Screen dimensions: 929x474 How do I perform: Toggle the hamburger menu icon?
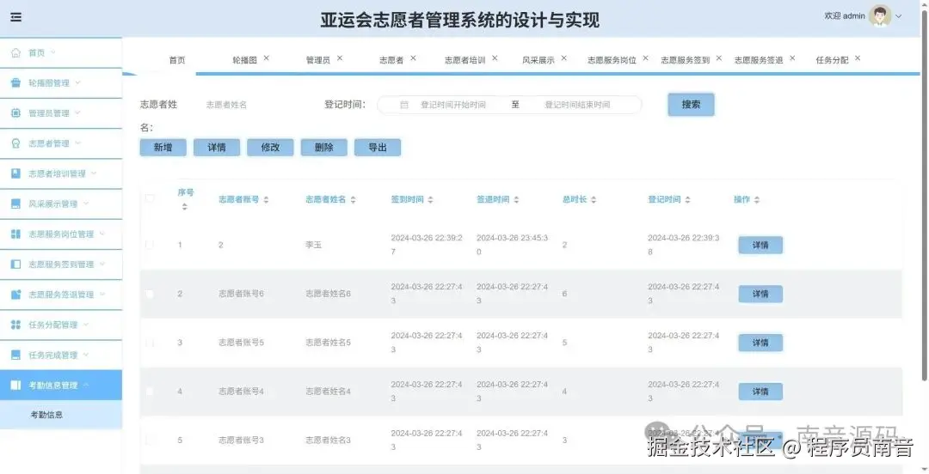click(16, 17)
